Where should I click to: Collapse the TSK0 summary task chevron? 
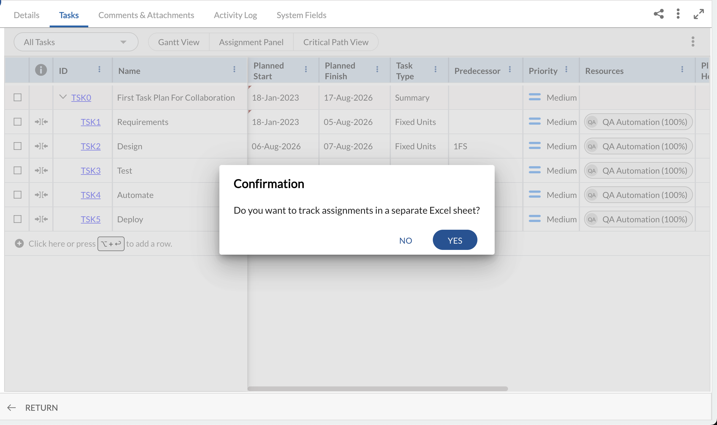63,97
